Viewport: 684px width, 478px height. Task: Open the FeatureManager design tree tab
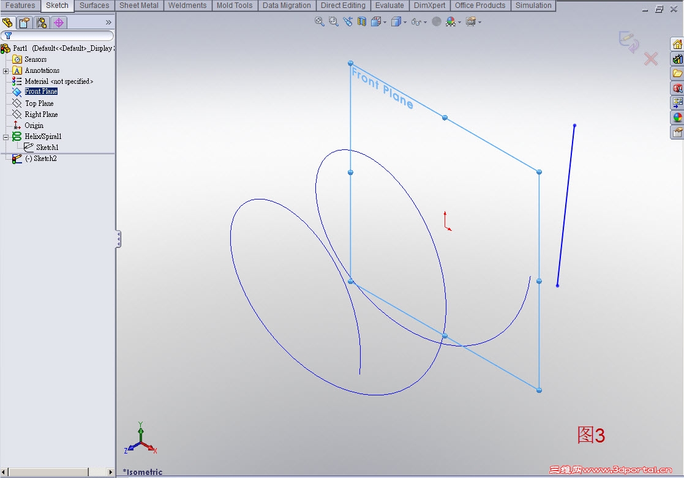tap(8, 22)
